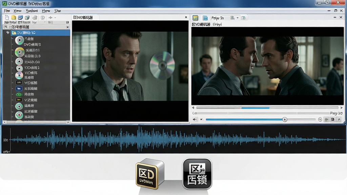The width and height of the screenshot is (347, 195).
Task: Click the blue segment on seek bar
Action: [255, 108]
